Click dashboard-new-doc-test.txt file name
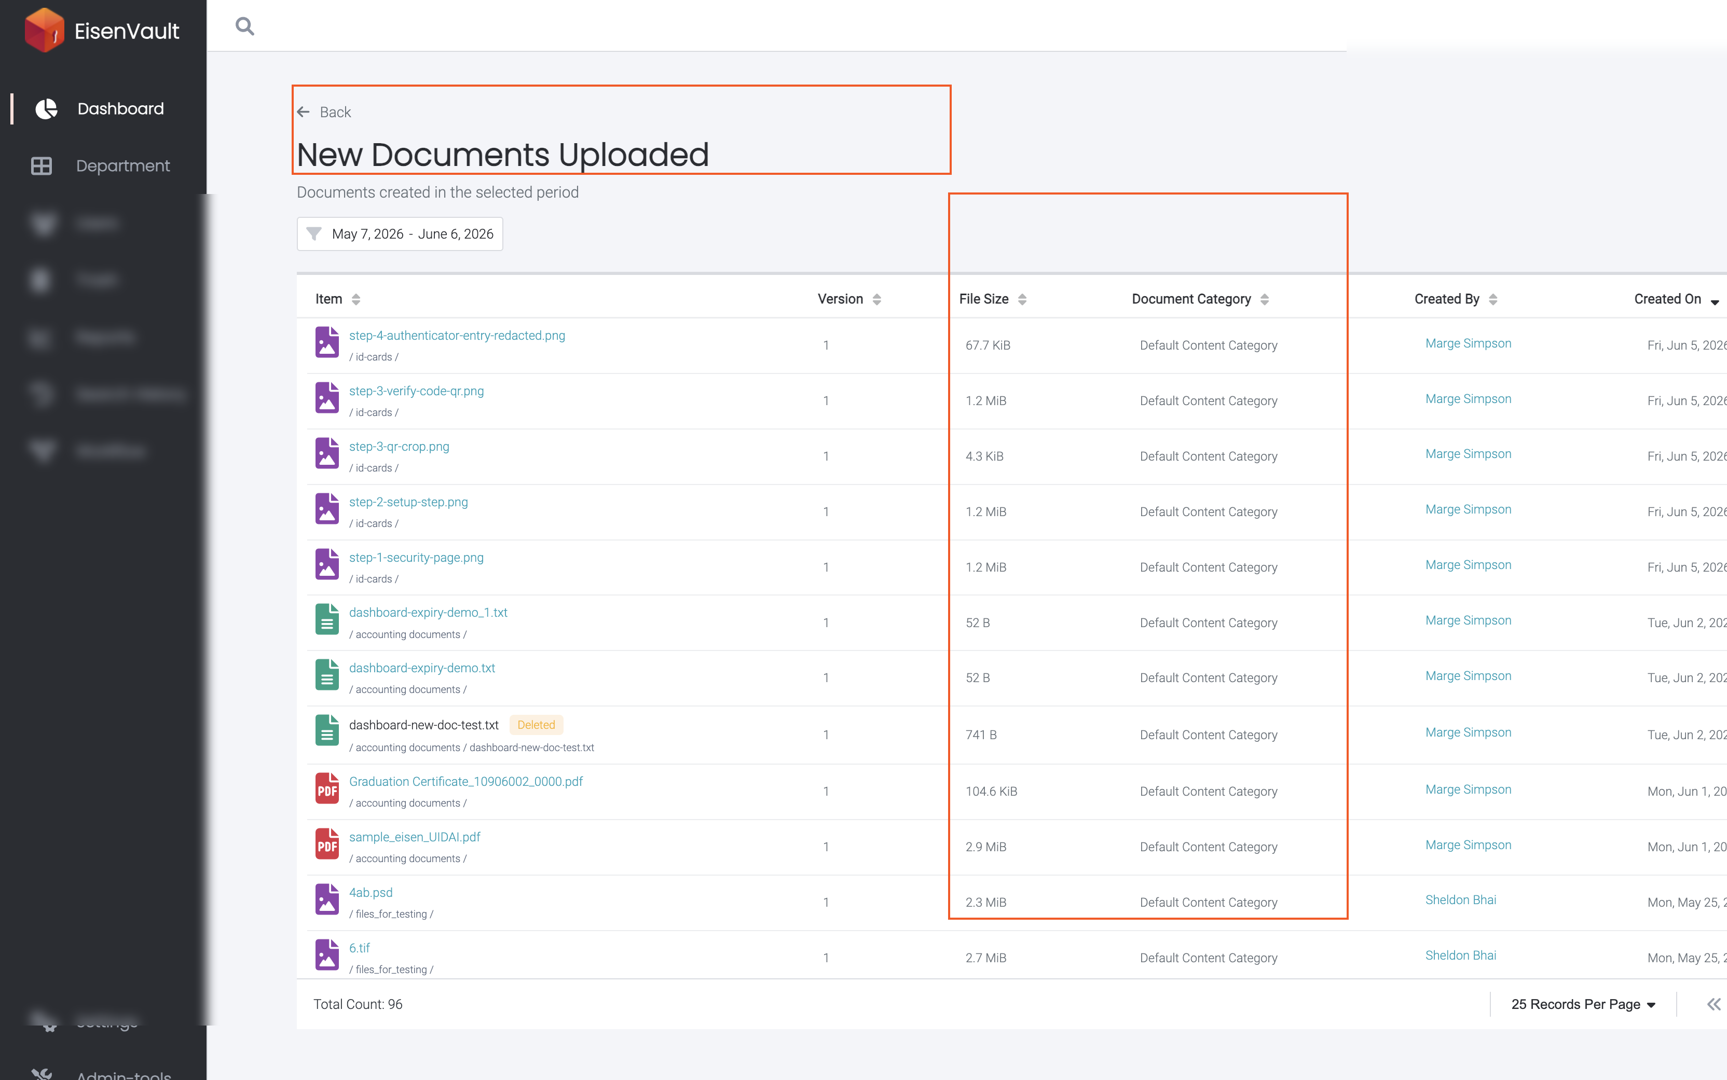Image resolution: width=1727 pixels, height=1080 pixels. point(424,725)
